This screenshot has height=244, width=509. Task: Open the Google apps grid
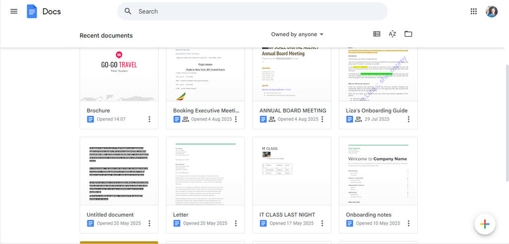[474, 11]
